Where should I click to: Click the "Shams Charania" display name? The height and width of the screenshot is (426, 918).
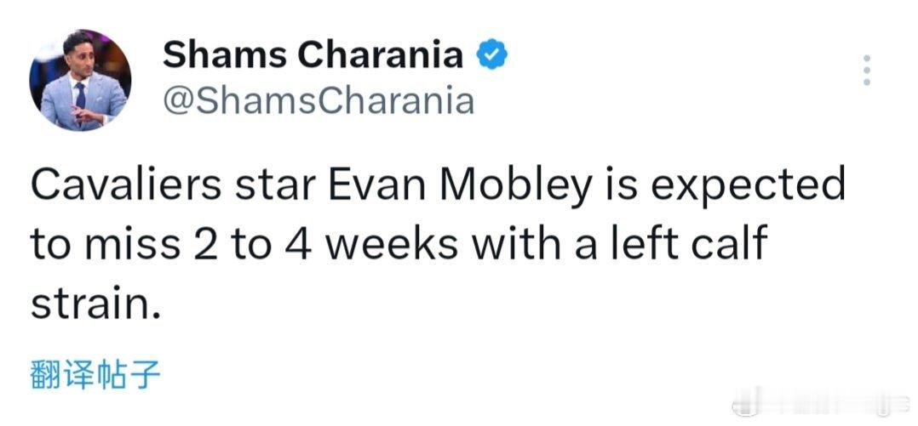coord(313,55)
